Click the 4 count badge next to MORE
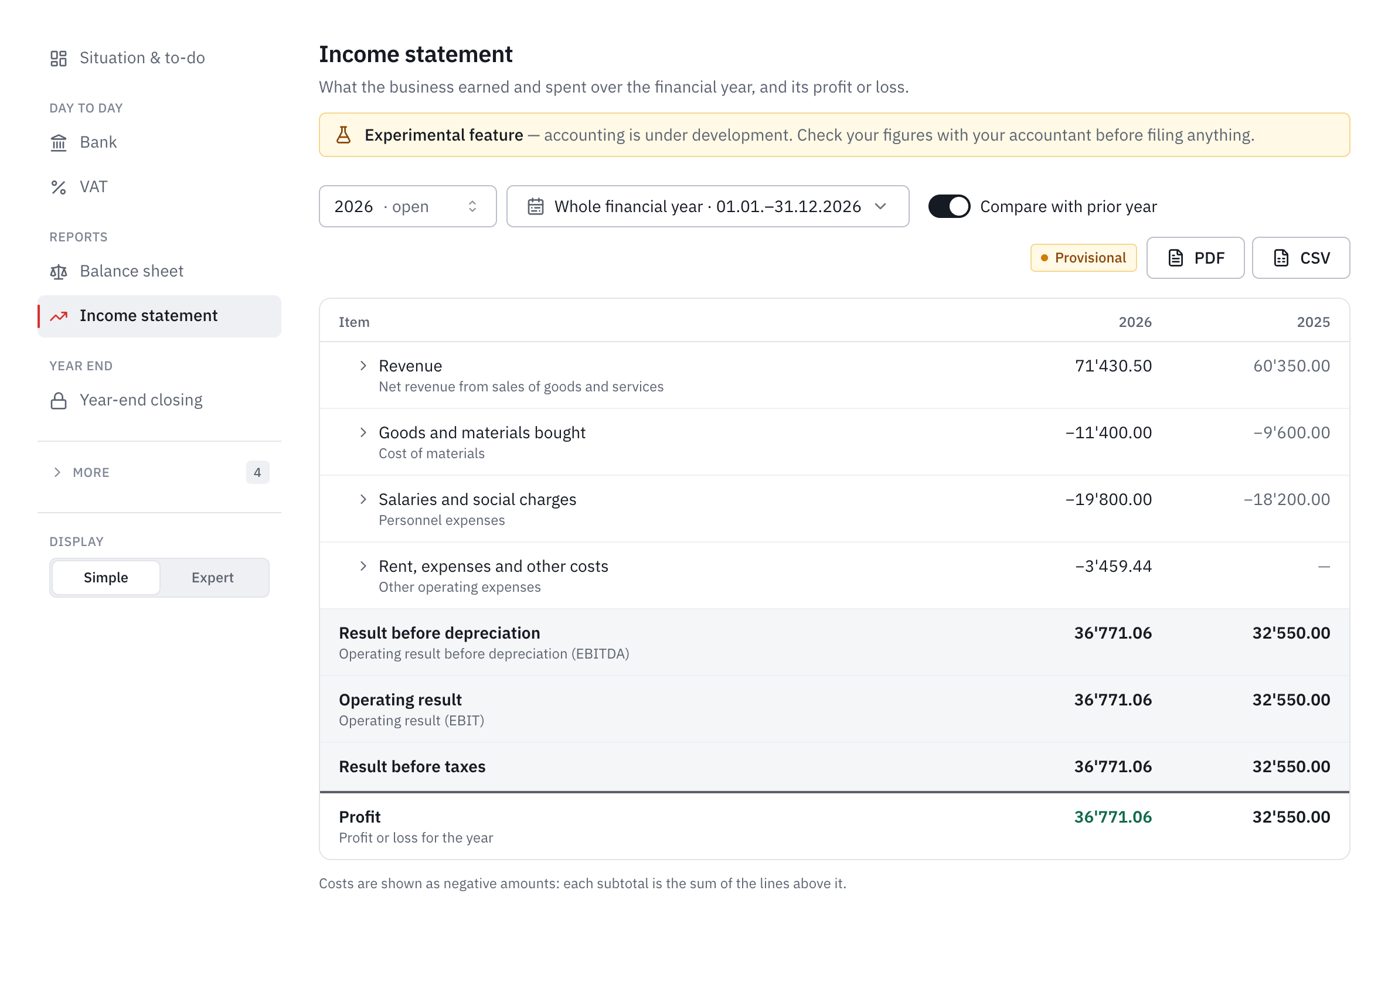 (258, 473)
